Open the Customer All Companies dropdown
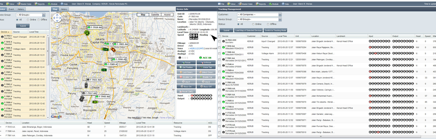The image size is (436, 140). pos(280,15)
